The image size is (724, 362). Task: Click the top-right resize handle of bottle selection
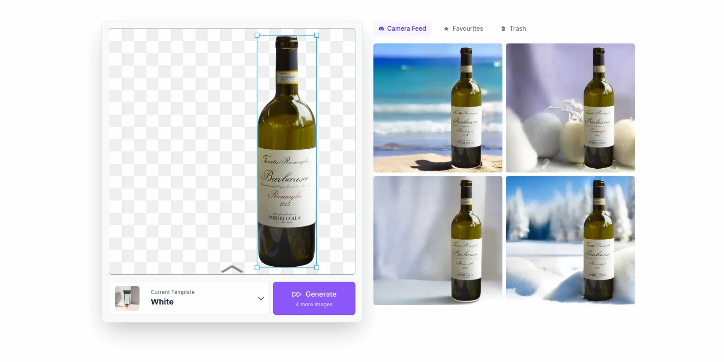point(317,35)
